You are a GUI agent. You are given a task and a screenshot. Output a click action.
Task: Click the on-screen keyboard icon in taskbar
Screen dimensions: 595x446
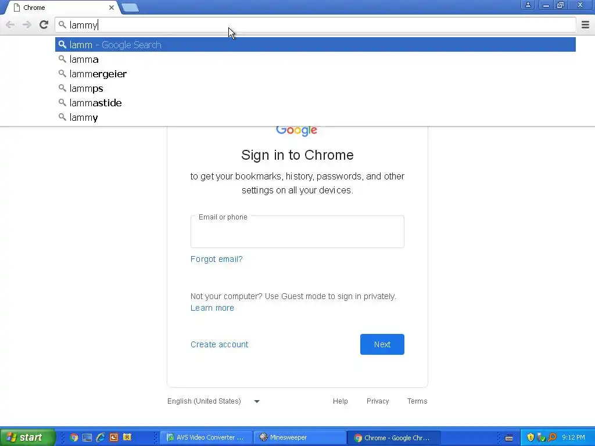(509, 438)
